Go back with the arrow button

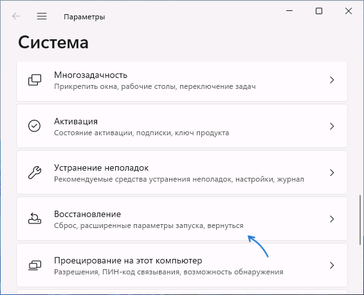tap(16, 16)
